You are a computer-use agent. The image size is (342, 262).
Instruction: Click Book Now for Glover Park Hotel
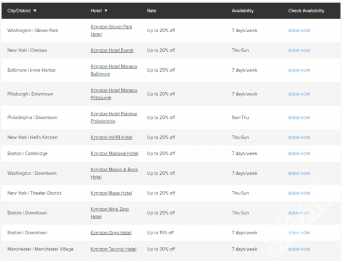(299, 31)
